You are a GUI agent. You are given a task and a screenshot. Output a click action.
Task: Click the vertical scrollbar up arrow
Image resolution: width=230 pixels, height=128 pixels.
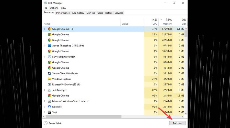tap(186, 28)
